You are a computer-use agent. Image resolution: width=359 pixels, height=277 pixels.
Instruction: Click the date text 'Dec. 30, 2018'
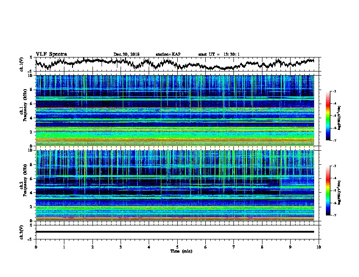pyautogui.click(x=126, y=54)
